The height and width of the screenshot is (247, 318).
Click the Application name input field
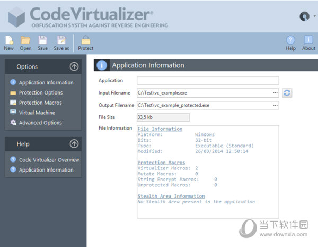[208, 81]
